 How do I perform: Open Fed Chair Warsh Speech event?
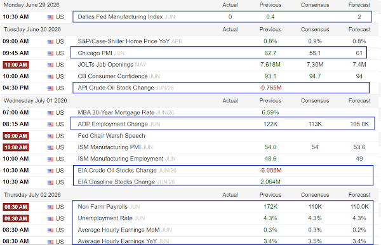111,136
